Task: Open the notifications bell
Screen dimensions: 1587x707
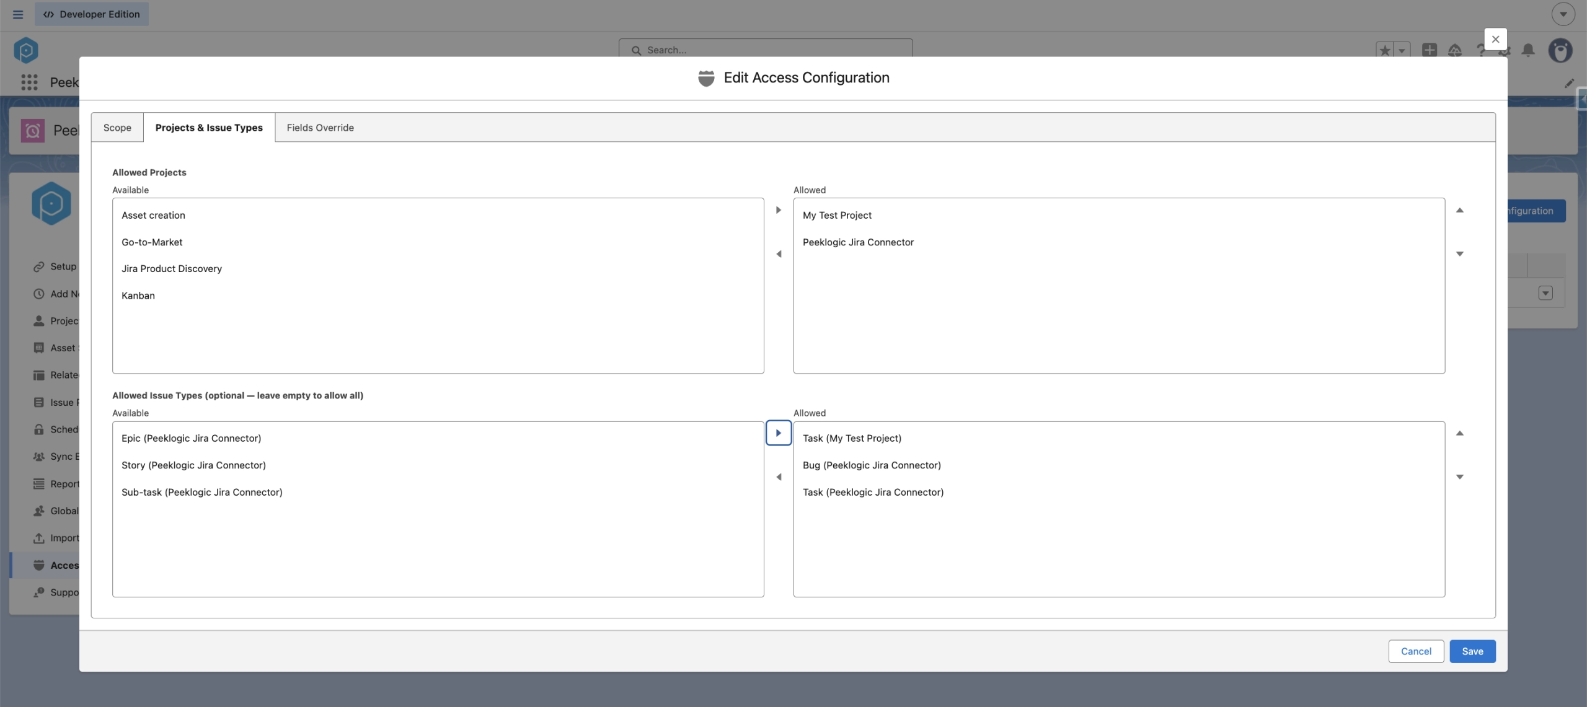Action: coord(1528,50)
